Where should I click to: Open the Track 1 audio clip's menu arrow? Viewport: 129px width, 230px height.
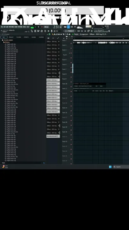point(74,40)
